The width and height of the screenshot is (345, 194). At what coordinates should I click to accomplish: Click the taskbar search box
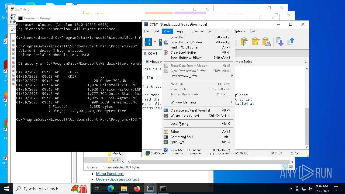(x=51, y=189)
